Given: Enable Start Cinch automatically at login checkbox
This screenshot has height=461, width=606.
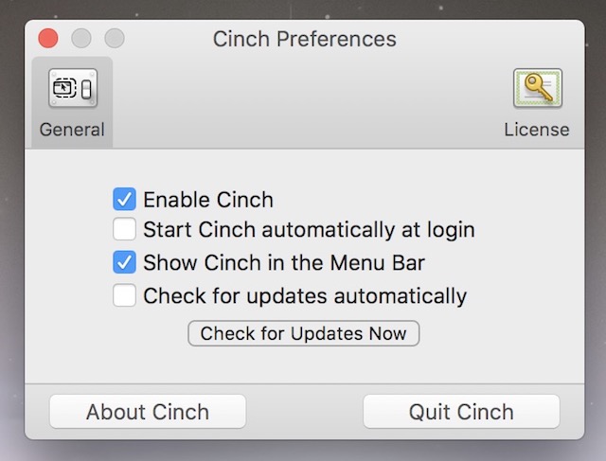Looking at the screenshot, I should [124, 229].
